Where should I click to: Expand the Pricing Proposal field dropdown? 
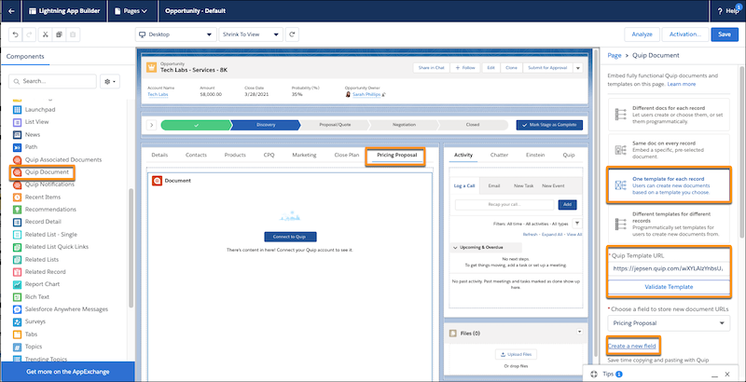click(667, 321)
